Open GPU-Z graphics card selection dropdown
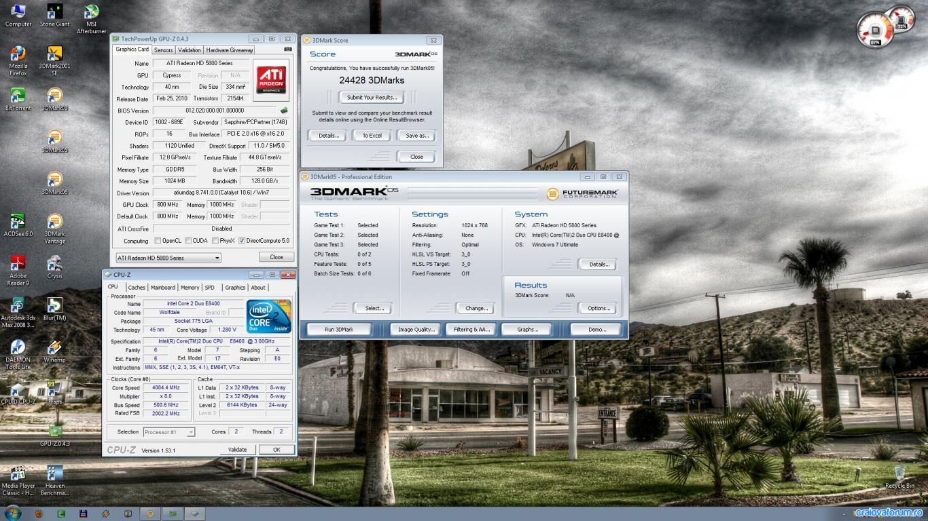 [x=168, y=258]
